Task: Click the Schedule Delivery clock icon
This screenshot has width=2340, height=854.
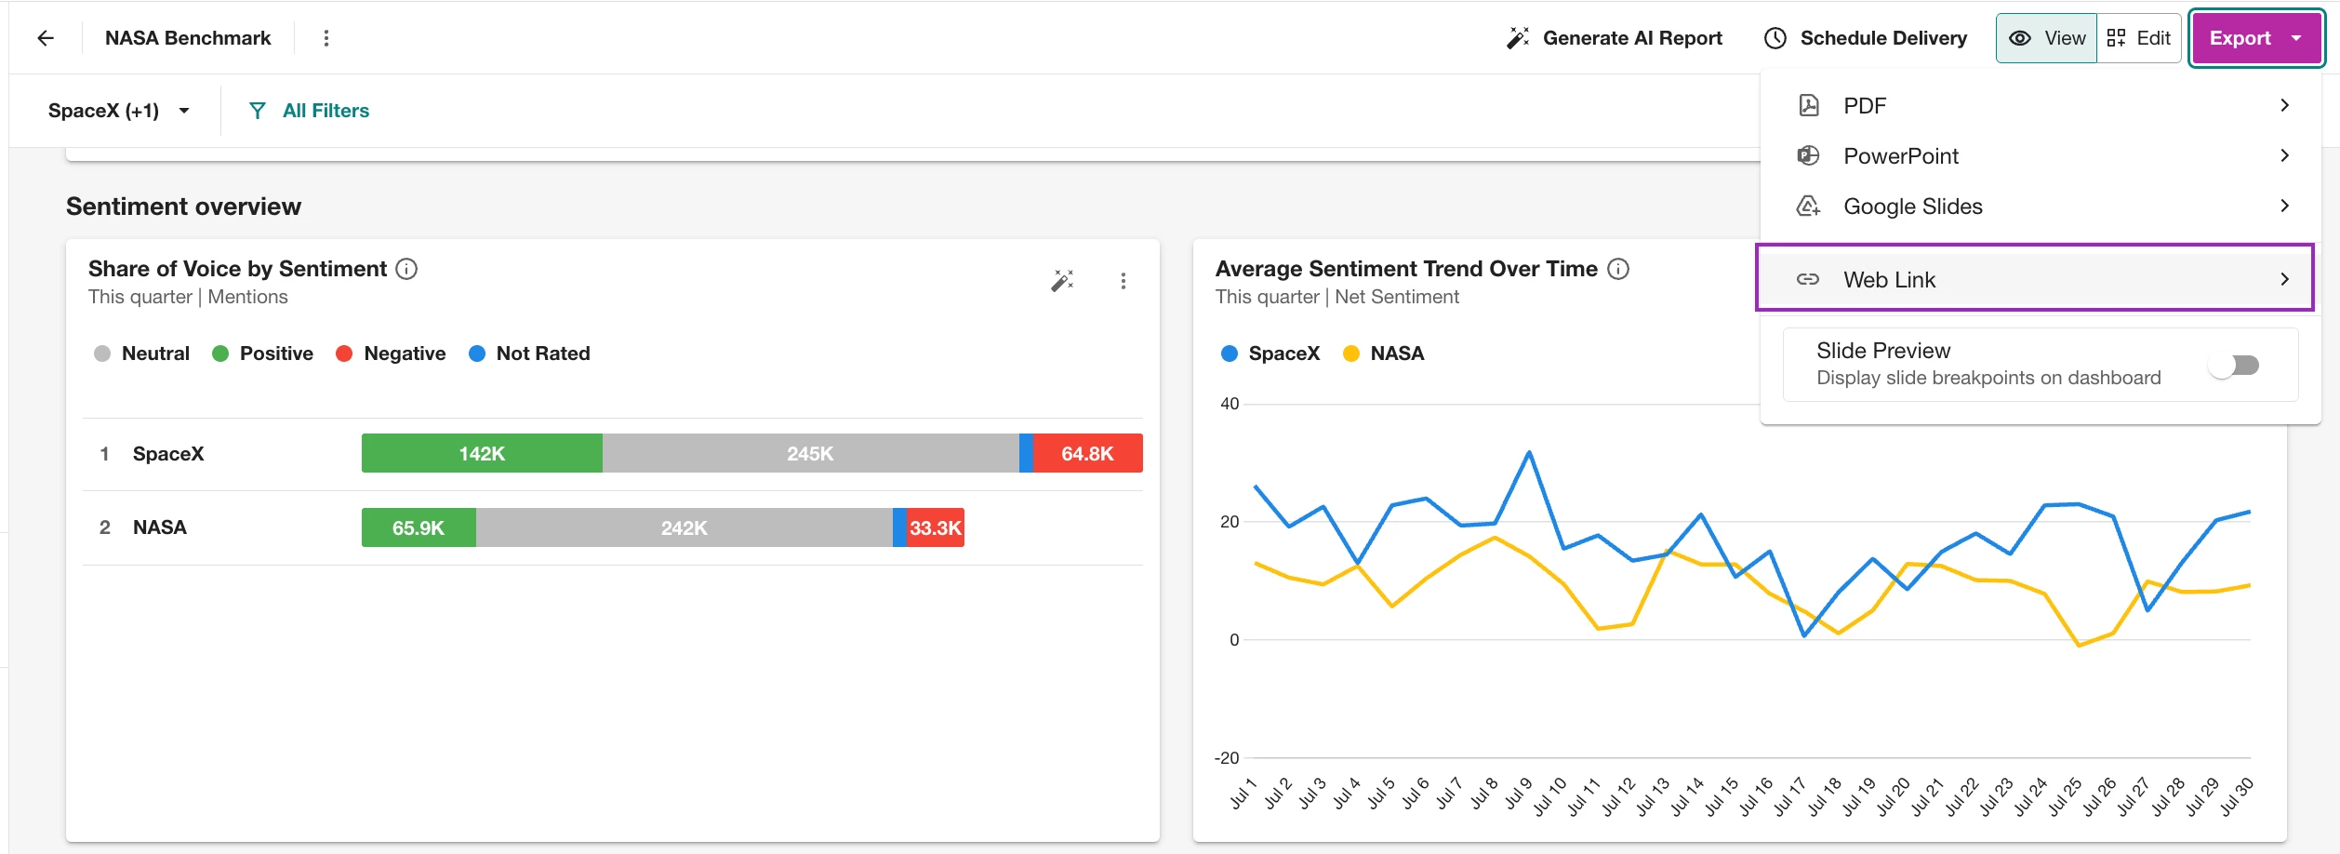Action: tap(1775, 38)
